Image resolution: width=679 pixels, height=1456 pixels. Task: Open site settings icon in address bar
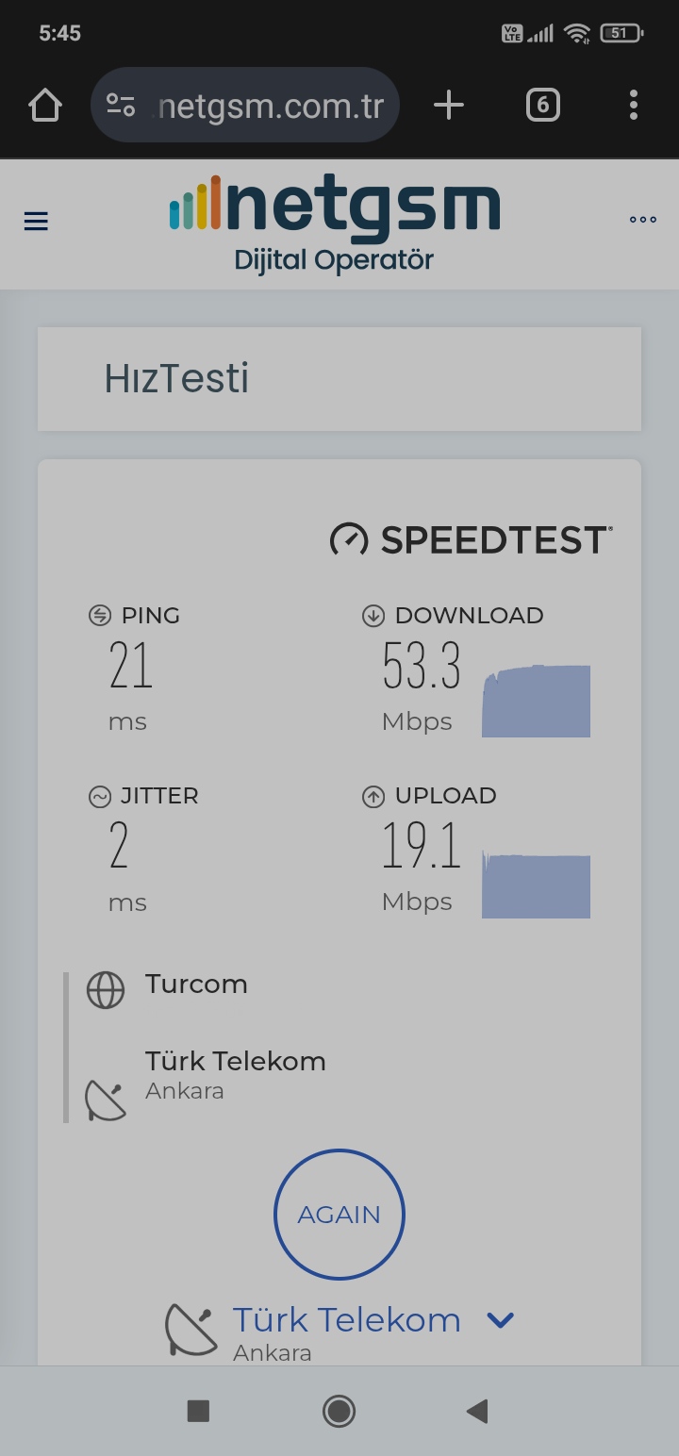[x=121, y=106]
